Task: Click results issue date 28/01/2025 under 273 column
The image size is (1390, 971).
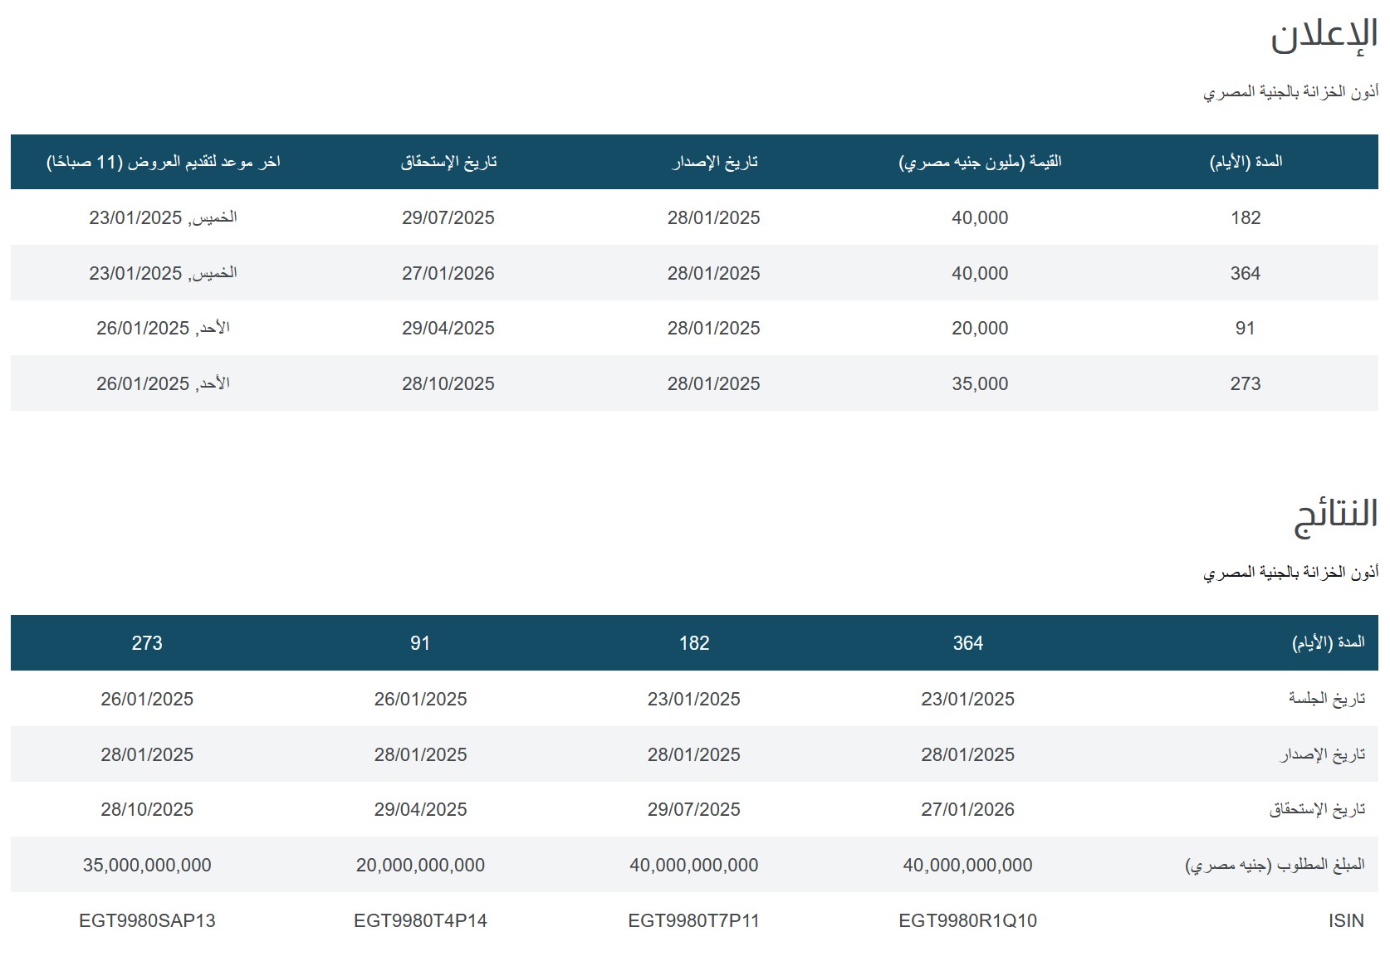Action: (x=147, y=754)
